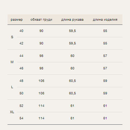Click size 54 row number
This screenshot has height=130, width=130.
pos(21,118)
